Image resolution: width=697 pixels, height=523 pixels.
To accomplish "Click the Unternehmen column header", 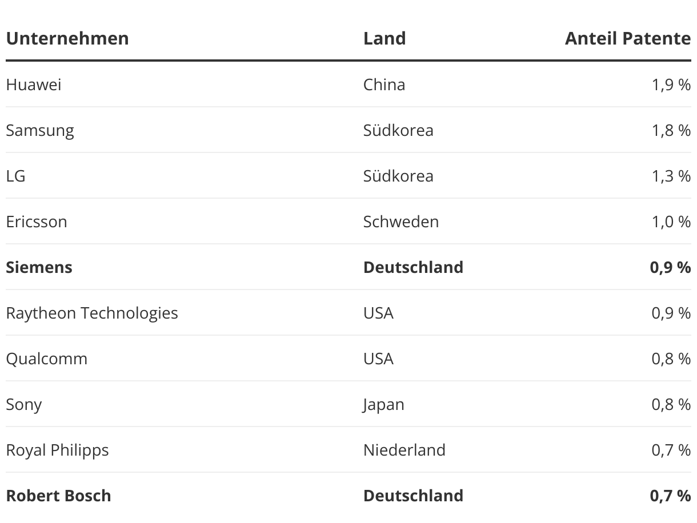I will (67, 38).
